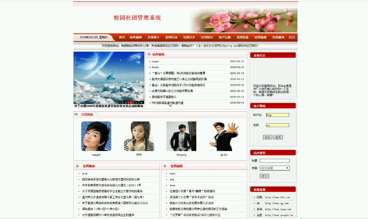Open the news 新线路进军福建推介
Image resolution: width=368 pixels, height=219 pixels.
click(164, 97)
